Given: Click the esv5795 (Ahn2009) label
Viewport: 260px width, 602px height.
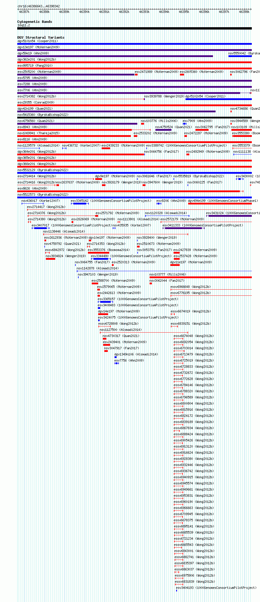Looking at the screenshot, I should [32, 78].
